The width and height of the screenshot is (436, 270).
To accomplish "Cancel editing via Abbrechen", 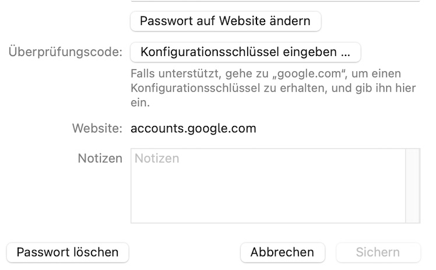I will (282, 253).
